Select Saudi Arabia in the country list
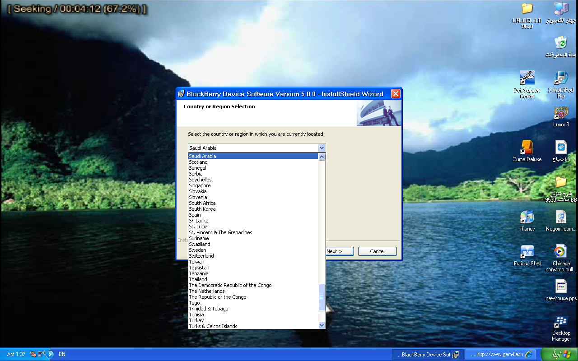Image resolution: width=578 pixels, height=361 pixels. pos(253,156)
